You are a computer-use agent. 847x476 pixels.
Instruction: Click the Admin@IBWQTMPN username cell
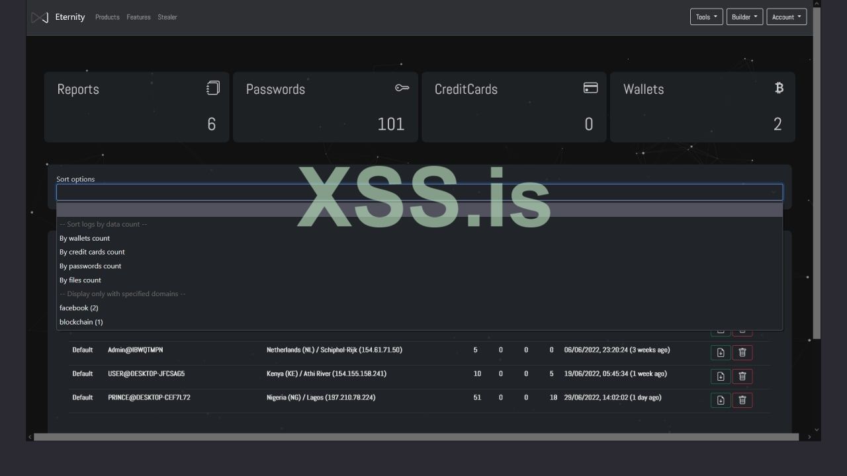pos(135,350)
